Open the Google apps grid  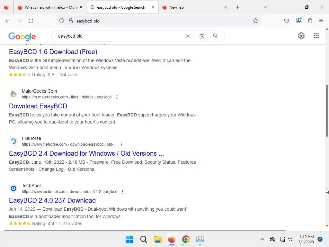(316, 36)
